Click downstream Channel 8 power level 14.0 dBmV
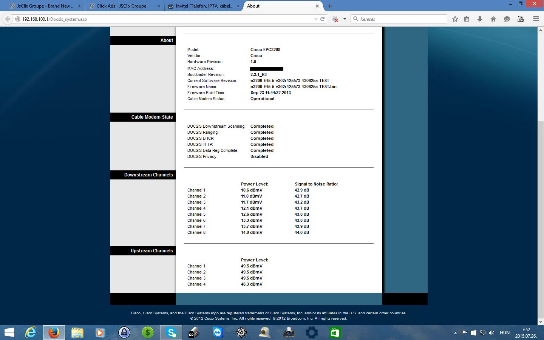 pos(252,232)
